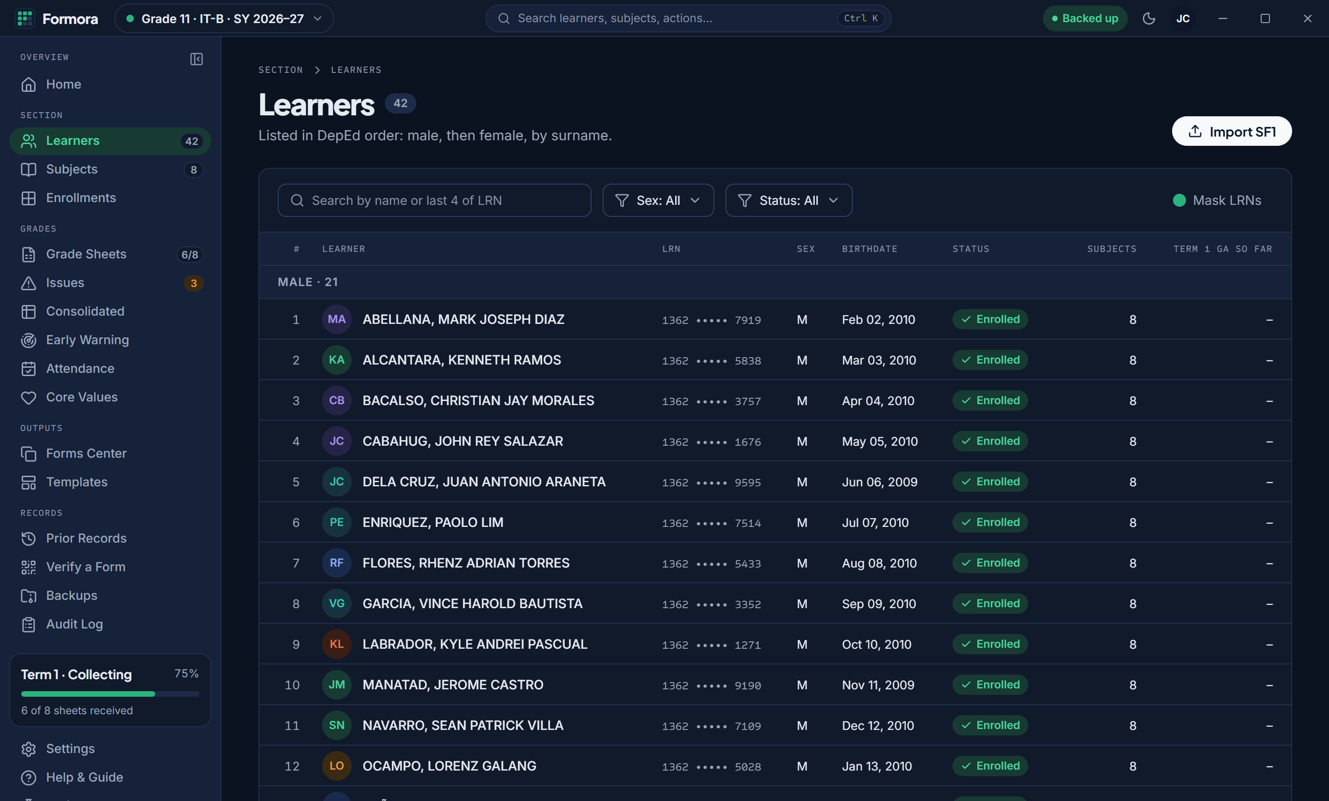Viewport: 1329px width, 801px height.
Task: Open Home in the sidebar
Action: tap(109, 84)
